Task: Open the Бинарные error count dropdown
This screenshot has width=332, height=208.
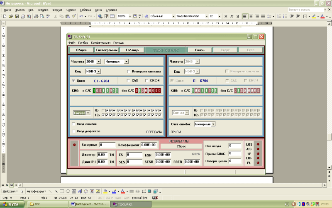Action: pyautogui.click(x=213, y=124)
